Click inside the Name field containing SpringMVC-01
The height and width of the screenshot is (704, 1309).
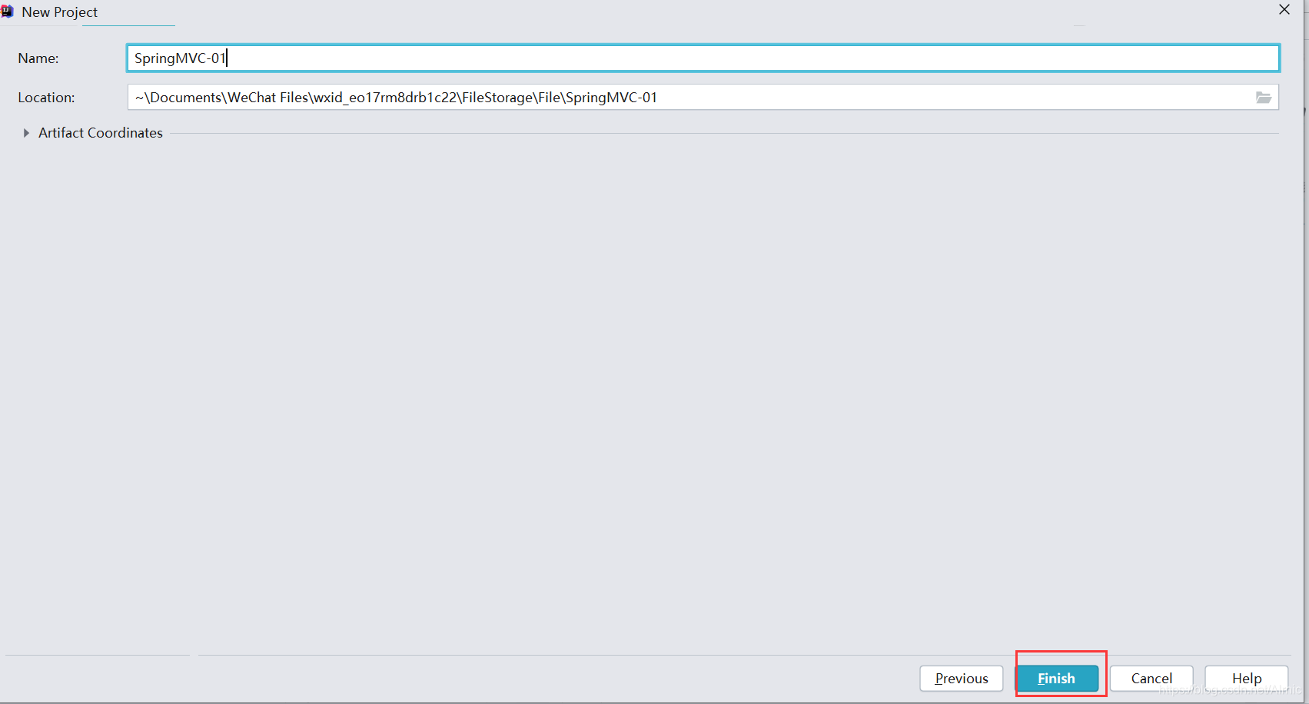coord(384,58)
